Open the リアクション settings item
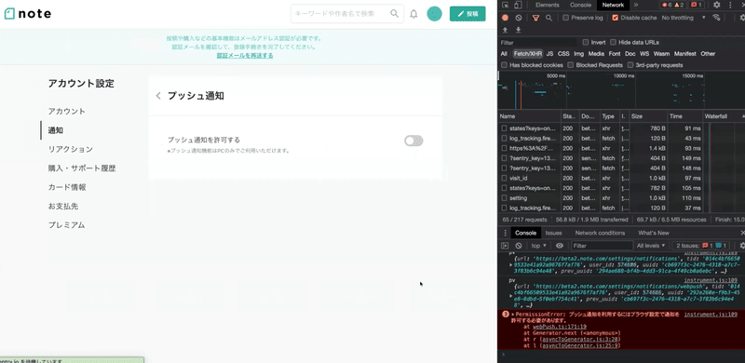 pyautogui.click(x=71, y=149)
